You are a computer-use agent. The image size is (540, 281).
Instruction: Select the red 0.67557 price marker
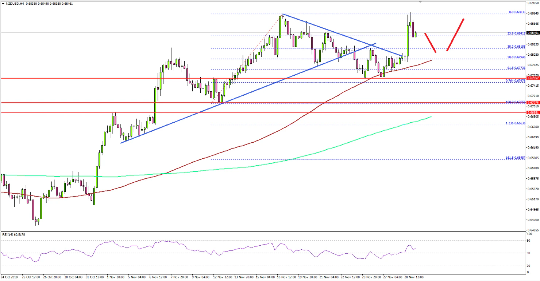point(533,78)
